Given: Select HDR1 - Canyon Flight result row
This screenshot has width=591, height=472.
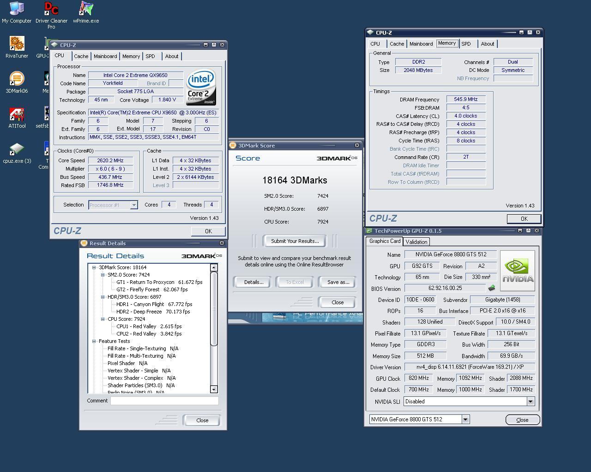Looking at the screenshot, I should pyautogui.click(x=154, y=304).
